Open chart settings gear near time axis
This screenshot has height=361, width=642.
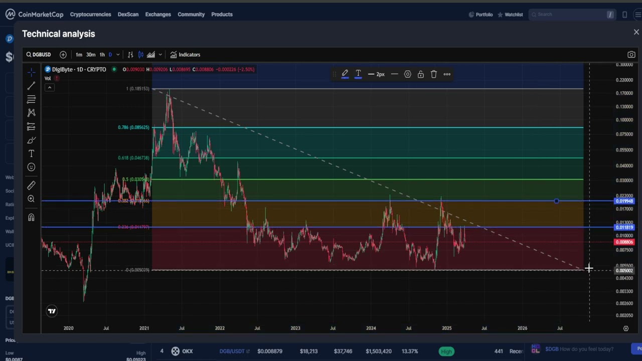click(x=626, y=328)
